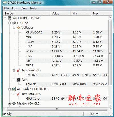Click the ITE IT87 label
114x117 pixels.
coord(23,23)
